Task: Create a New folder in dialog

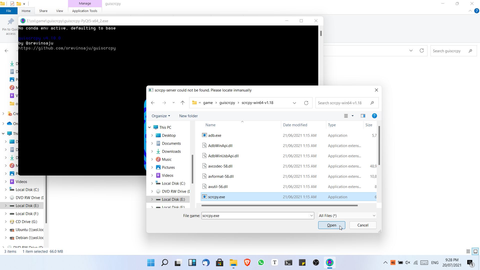Action: click(188, 116)
